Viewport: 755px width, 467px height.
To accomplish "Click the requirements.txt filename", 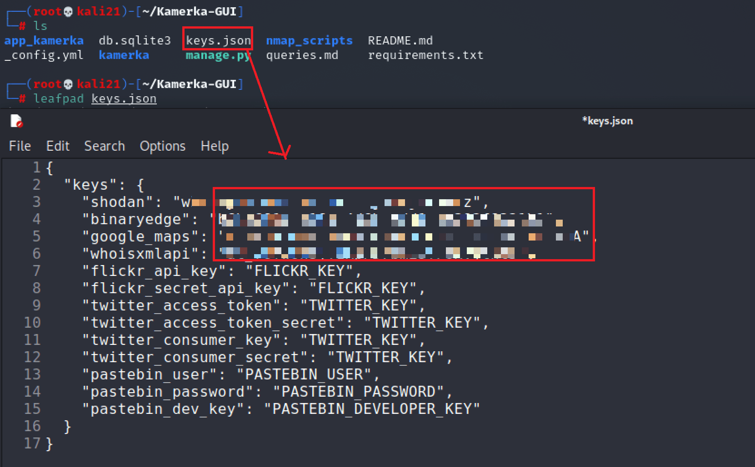I will 425,55.
